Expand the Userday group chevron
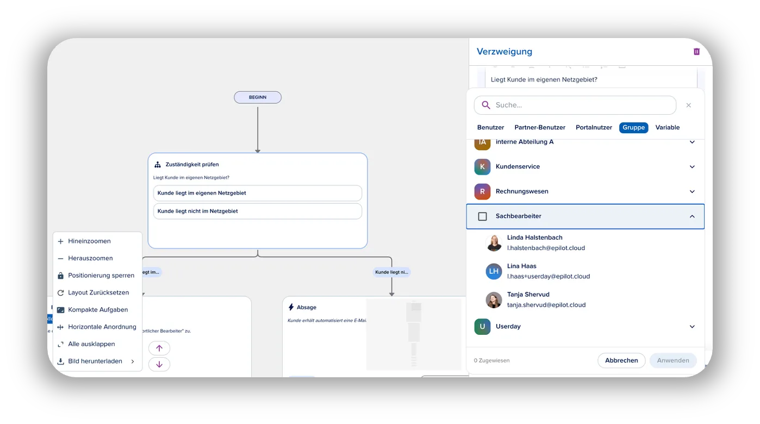Screen dimensions: 760x424 [x=692, y=327]
